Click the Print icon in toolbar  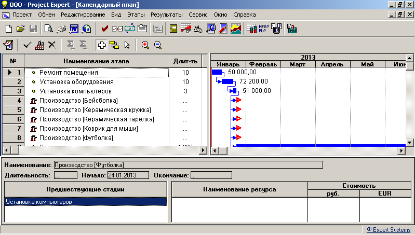61,29
